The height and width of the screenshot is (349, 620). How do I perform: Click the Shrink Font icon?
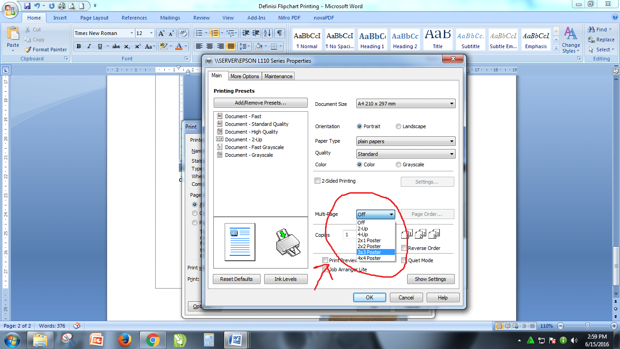tap(172, 33)
